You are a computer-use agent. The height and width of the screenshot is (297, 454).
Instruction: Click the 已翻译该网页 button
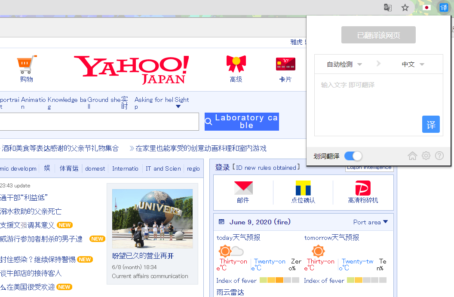[378, 35]
